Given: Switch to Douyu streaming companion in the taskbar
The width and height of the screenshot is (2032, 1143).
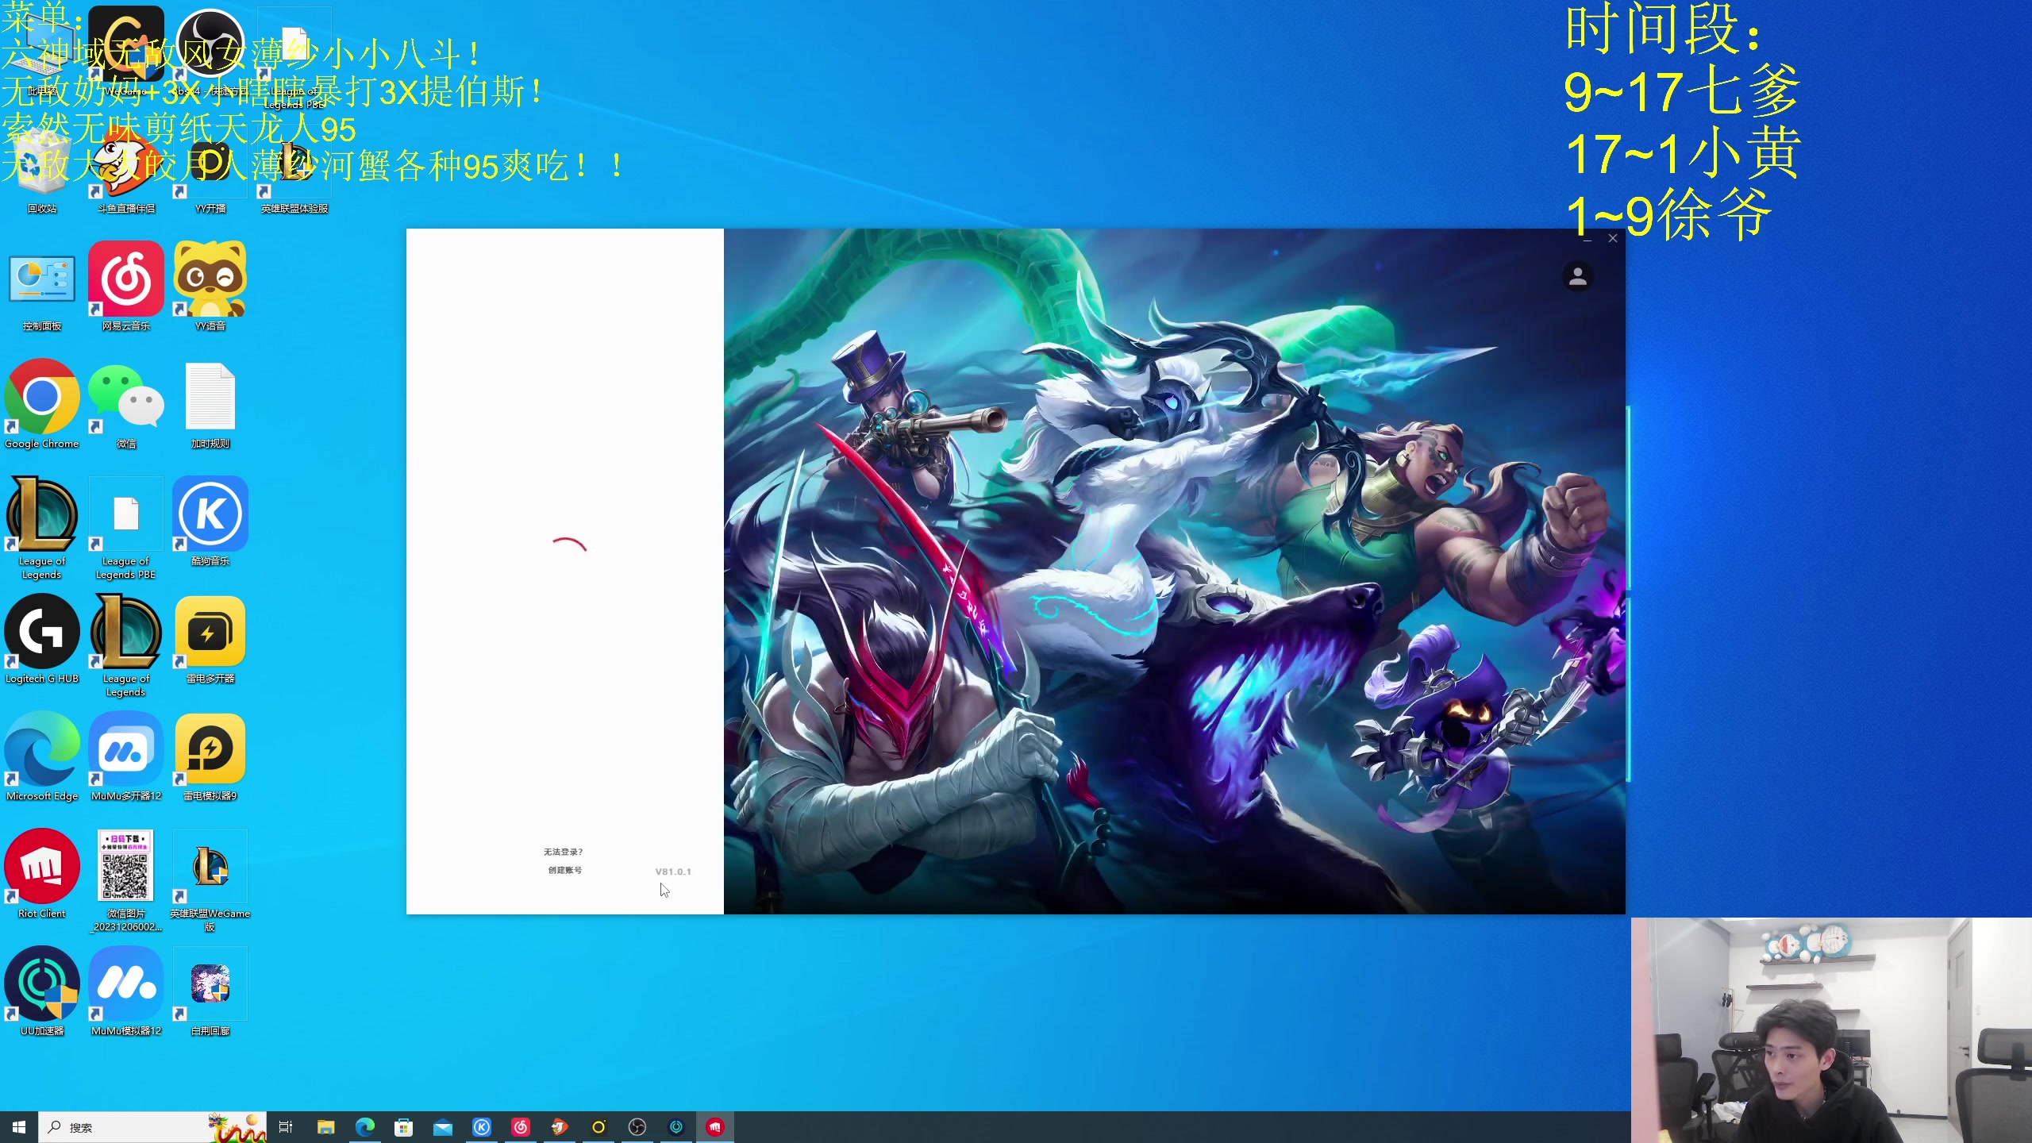Looking at the screenshot, I should coord(560,1127).
